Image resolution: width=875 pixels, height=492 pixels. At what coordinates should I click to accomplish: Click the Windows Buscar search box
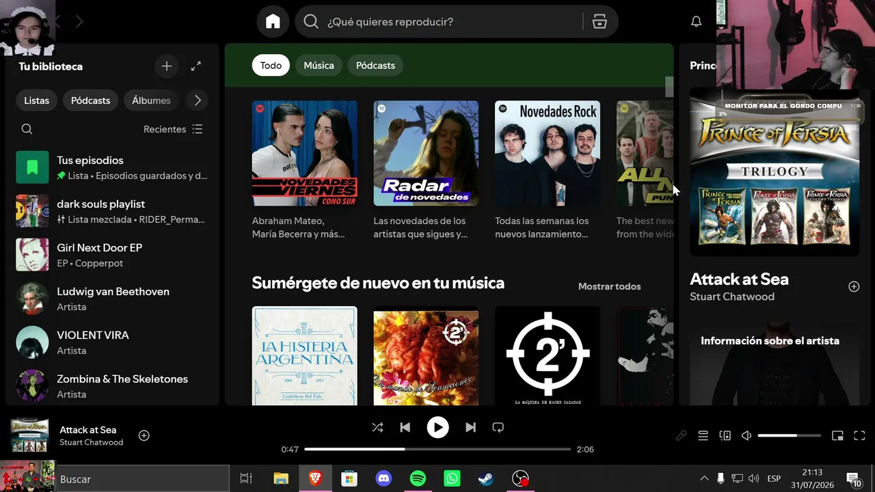tap(142, 479)
